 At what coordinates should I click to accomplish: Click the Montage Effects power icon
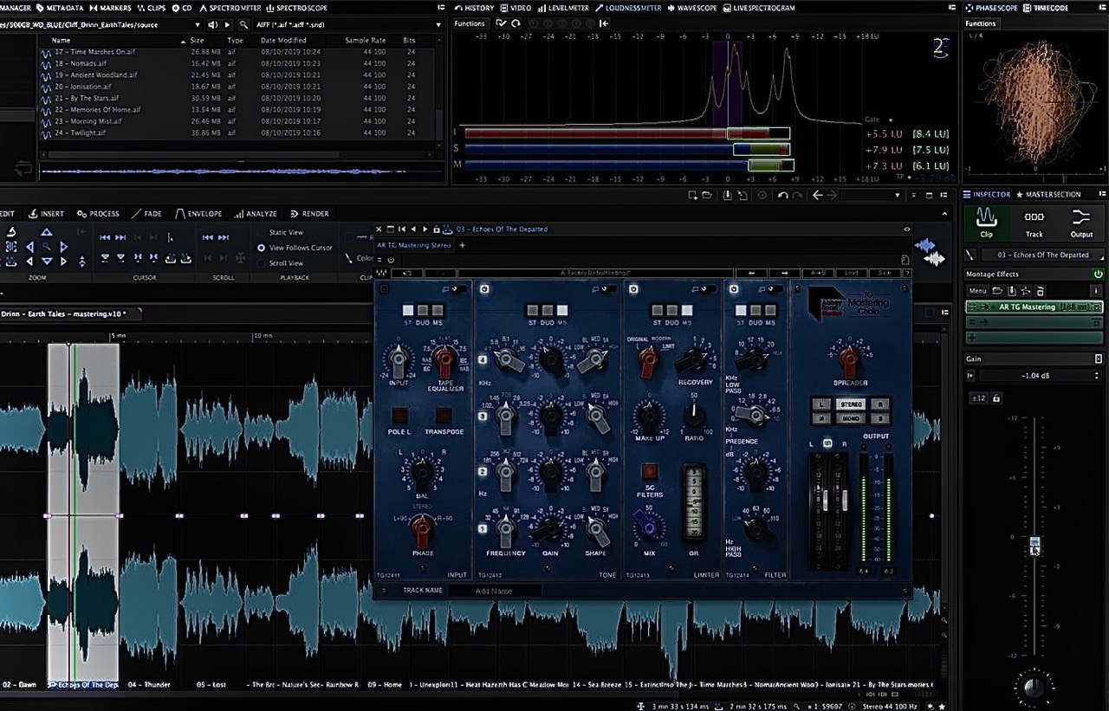pos(1098,274)
